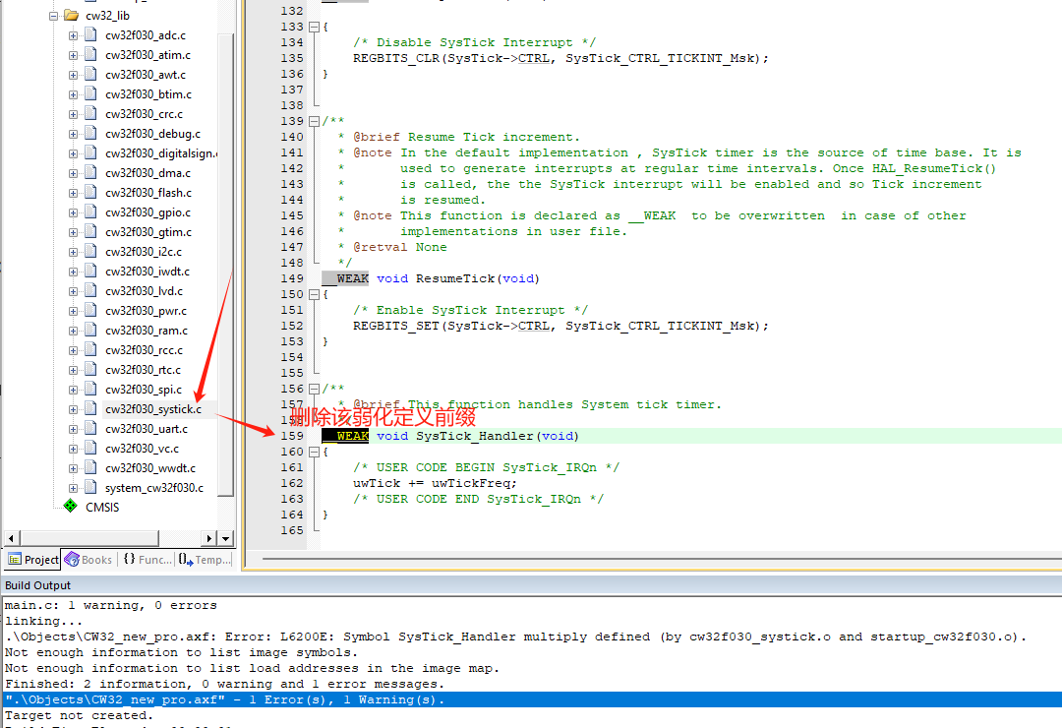1062x728 pixels.
Task: Click file icon of cw32f030_dma.c
Action: pyautogui.click(x=90, y=172)
